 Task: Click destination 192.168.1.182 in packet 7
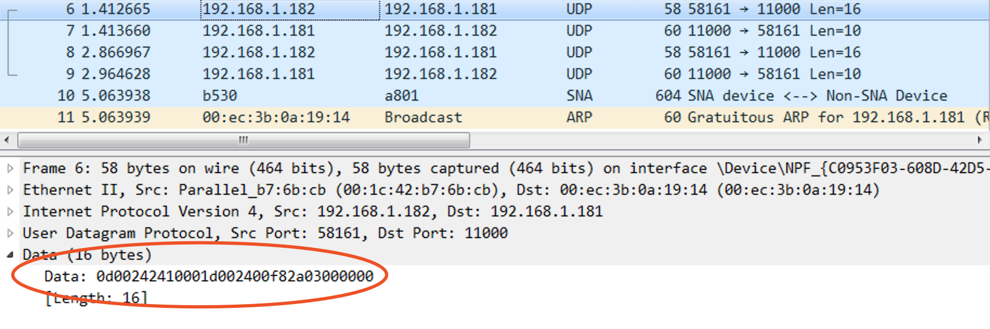(440, 31)
